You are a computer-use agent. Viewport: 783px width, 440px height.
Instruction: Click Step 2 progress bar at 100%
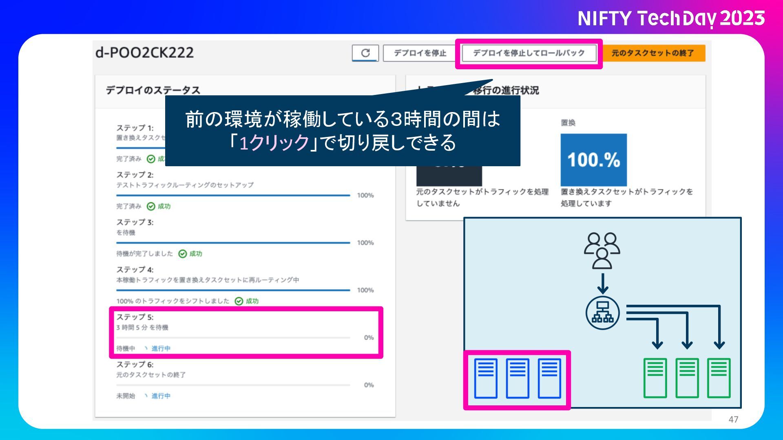[x=233, y=196]
